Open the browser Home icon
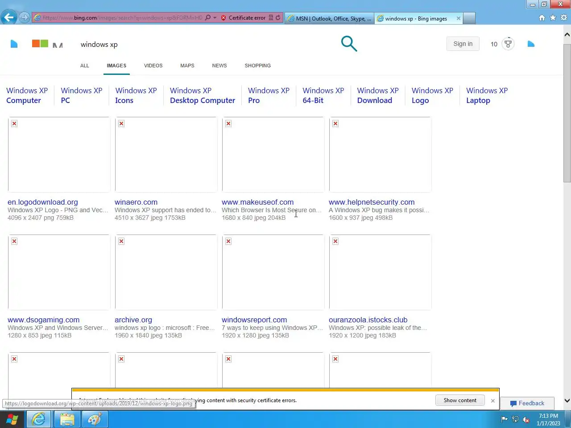The height and width of the screenshot is (428, 571). point(542,18)
